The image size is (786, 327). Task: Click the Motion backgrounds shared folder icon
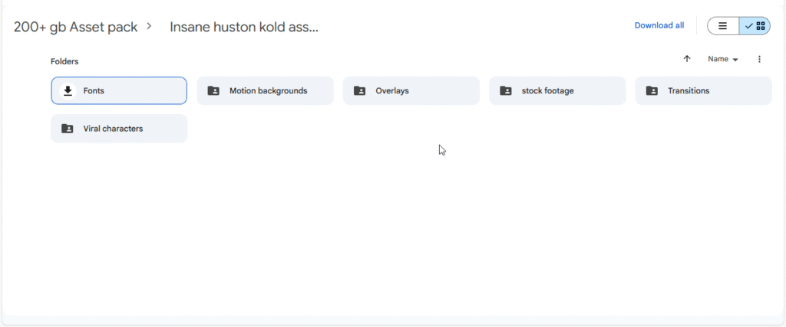click(213, 90)
